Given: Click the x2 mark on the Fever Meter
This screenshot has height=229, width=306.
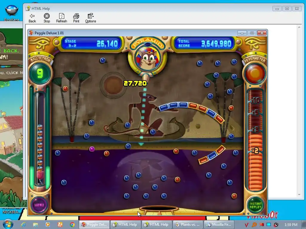Looking at the screenshot, I should [255, 150].
